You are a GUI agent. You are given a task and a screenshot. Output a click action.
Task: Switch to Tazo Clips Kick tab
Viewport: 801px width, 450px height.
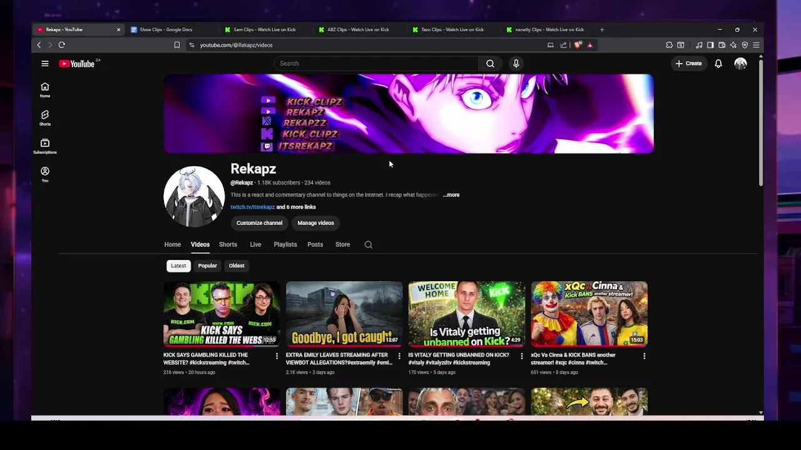pyautogui.click(x=454, y=29)
